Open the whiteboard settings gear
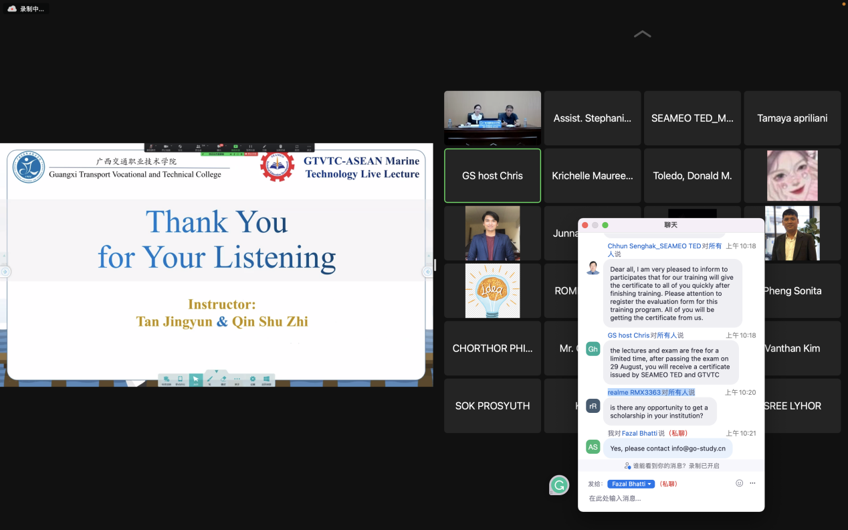 (253, 379)
